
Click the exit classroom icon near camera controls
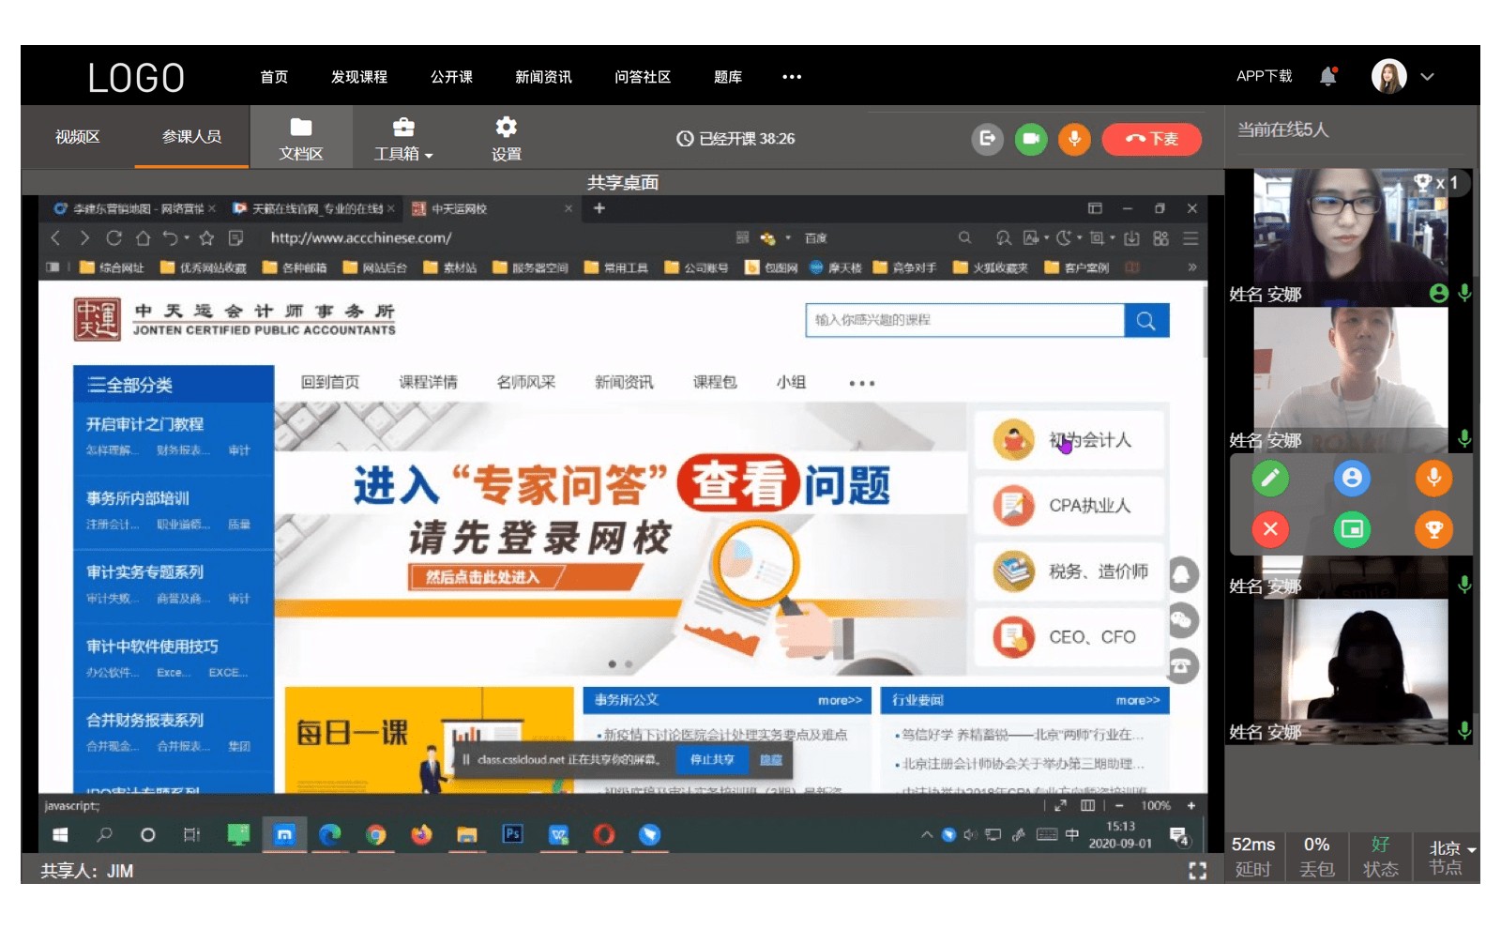[x=987, y=138]
